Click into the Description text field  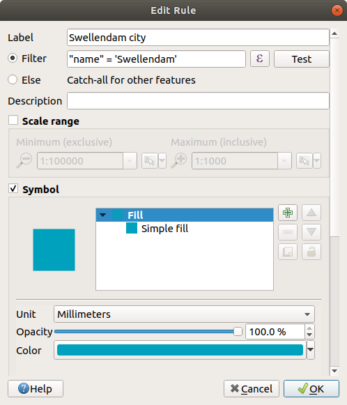198,101
